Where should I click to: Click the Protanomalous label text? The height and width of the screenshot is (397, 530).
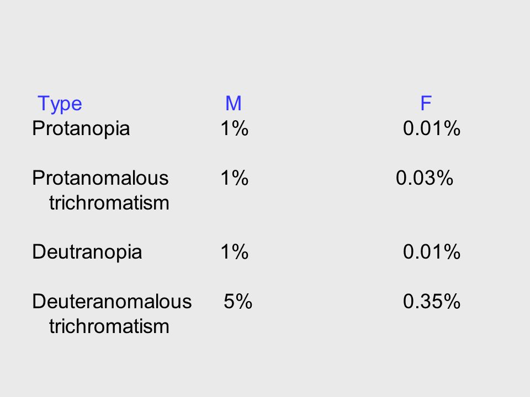[x=100, y=178]
